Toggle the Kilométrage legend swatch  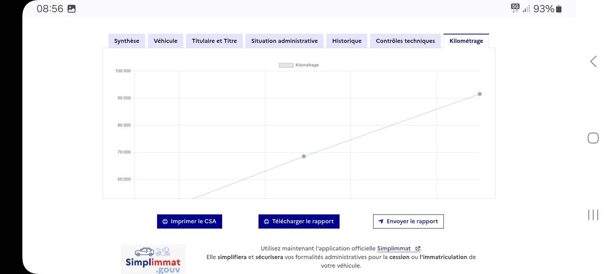click(286, 65)
